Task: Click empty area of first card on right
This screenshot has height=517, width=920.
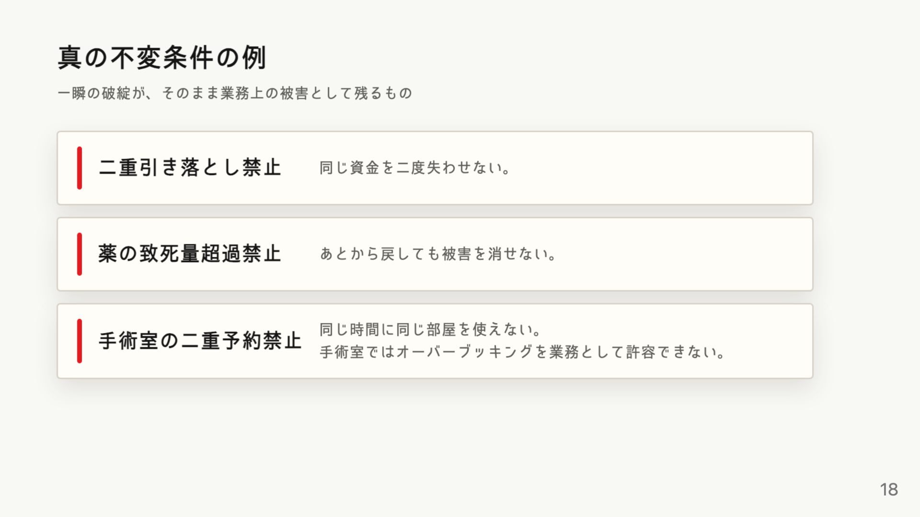Action: tap(671, 168)
